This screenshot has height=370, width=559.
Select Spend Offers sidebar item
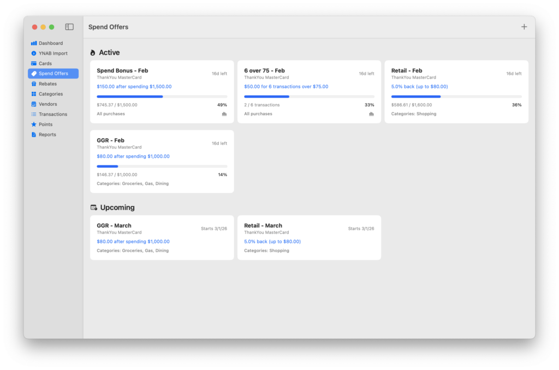(53, 74)
